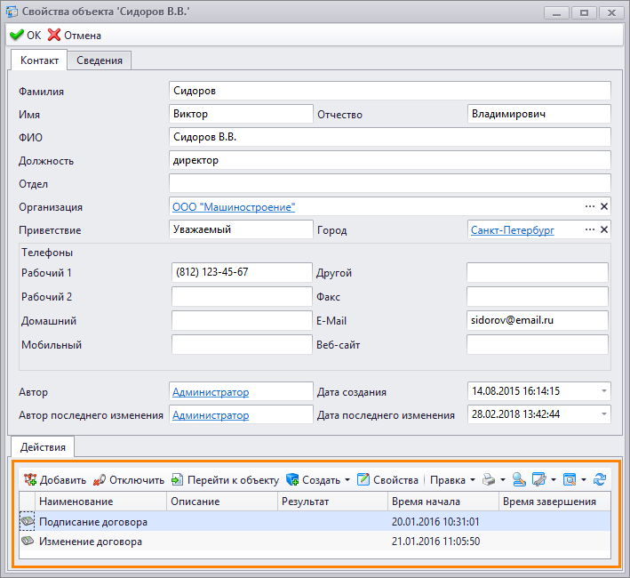Click the Отключить toolbar button
This screenshot has width=630, height=578.
pyautogui.click(x=129, y=480)
